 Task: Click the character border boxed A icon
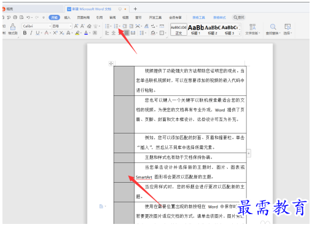pos(95,33)
